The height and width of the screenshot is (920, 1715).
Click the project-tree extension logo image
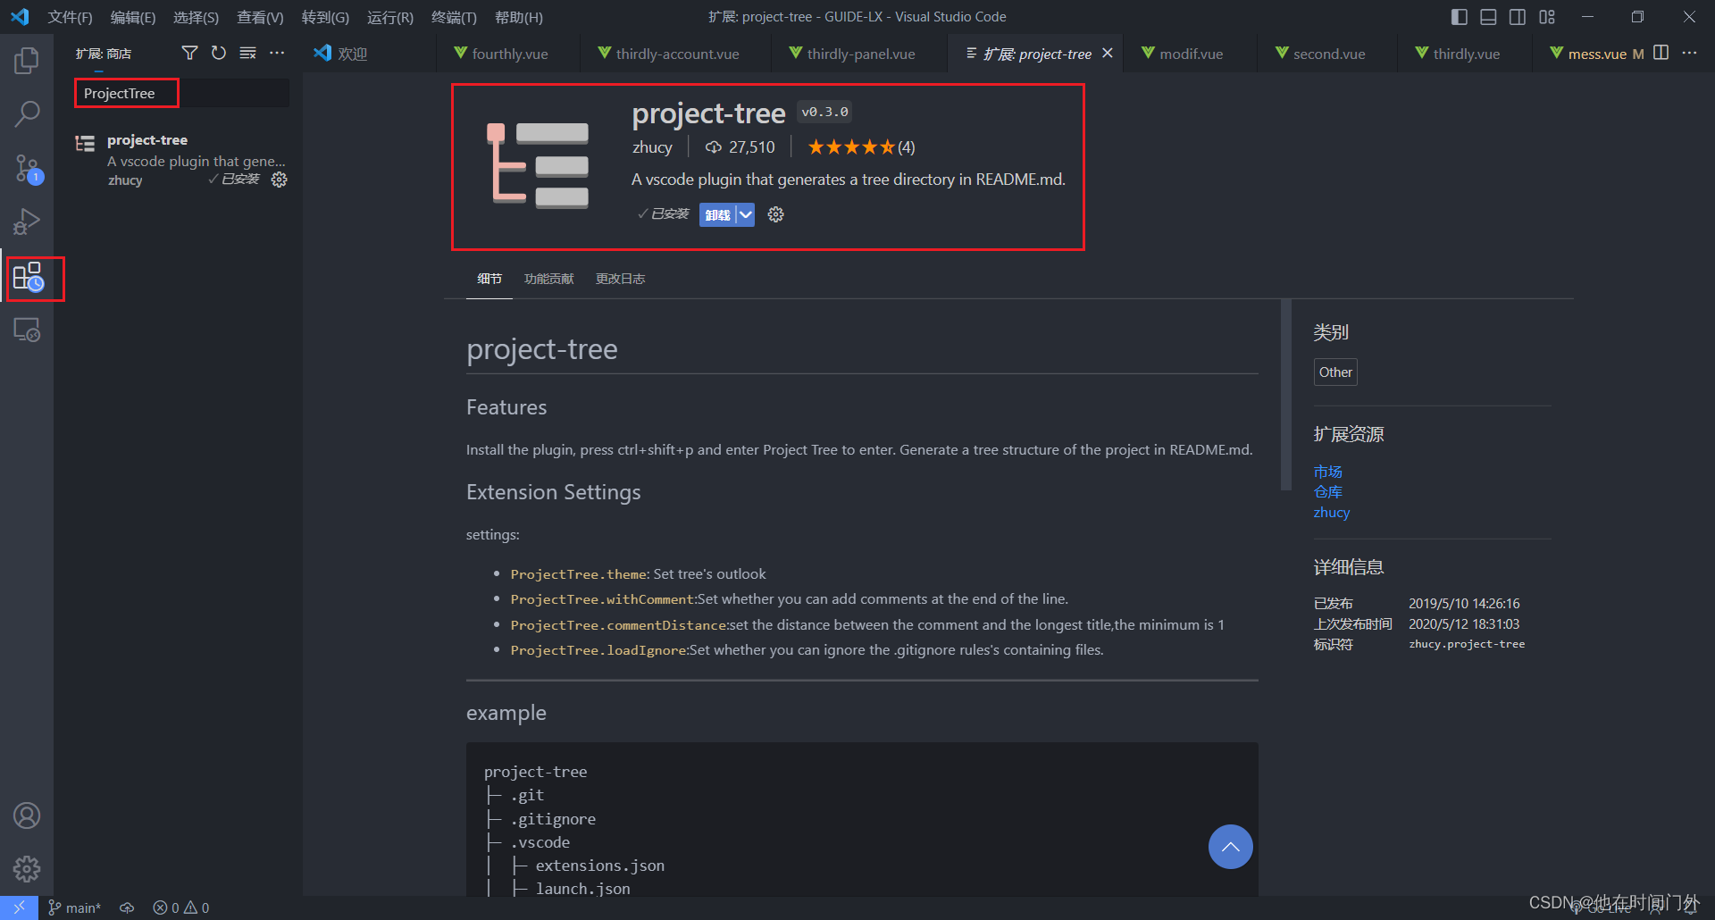[x=537, y=166]
